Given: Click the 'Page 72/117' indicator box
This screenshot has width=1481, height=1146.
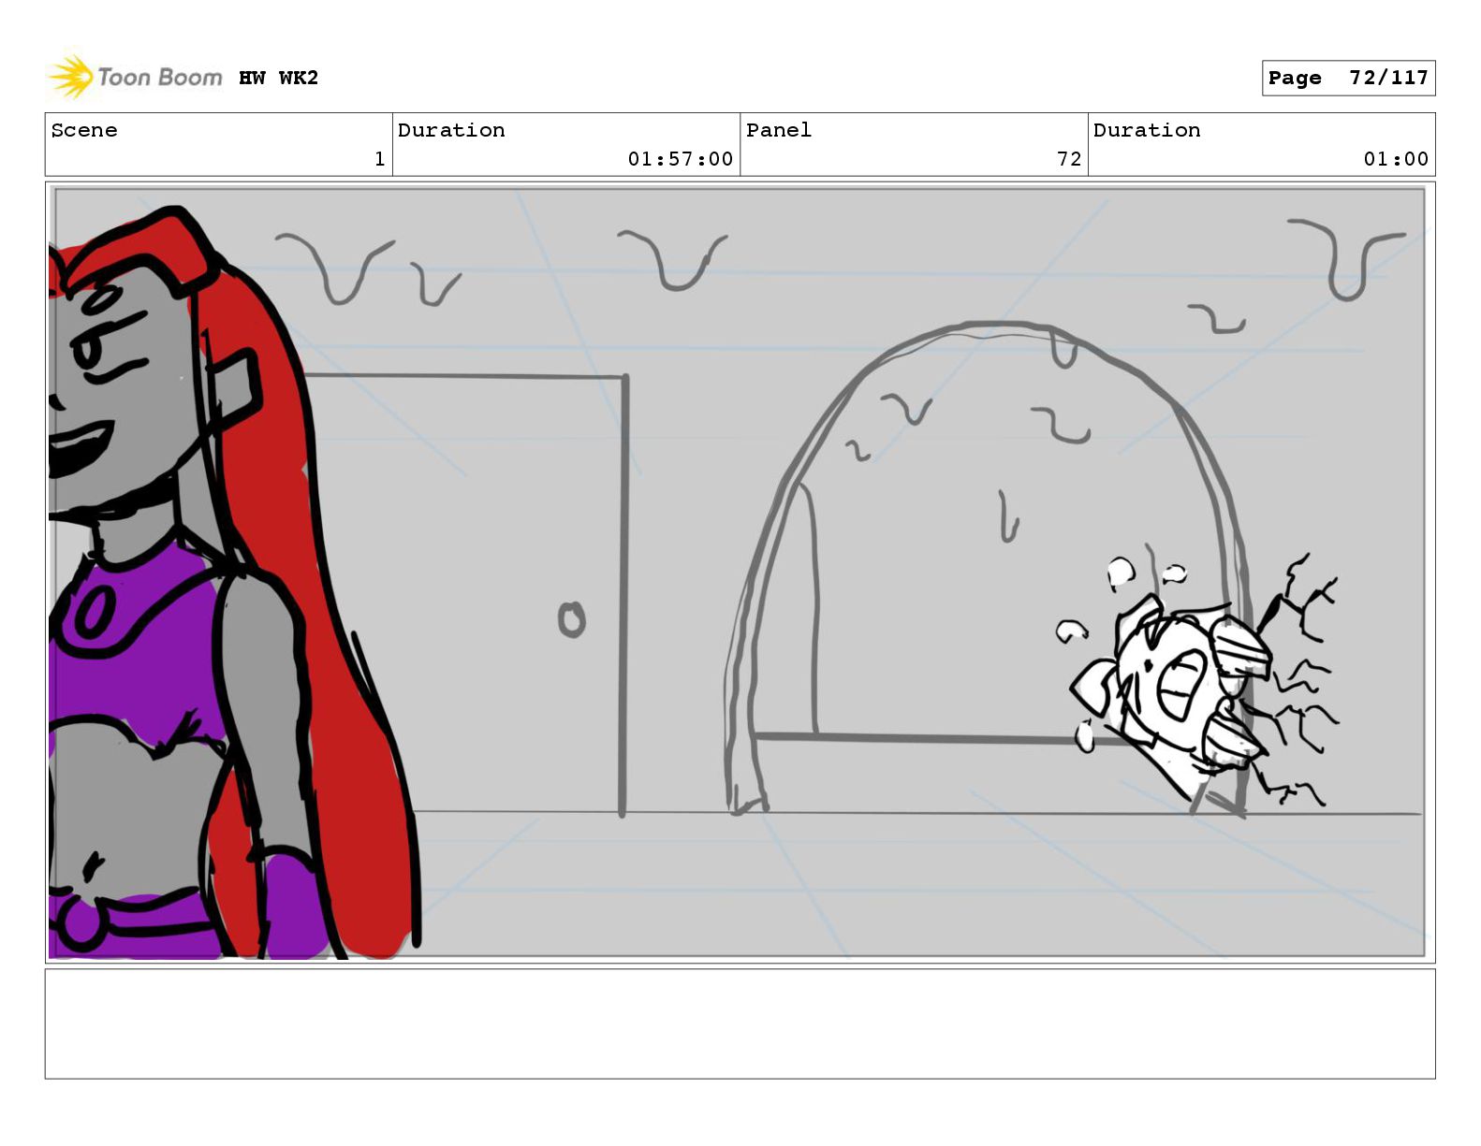Looking at the screenshot, I should pos(1348,78).
